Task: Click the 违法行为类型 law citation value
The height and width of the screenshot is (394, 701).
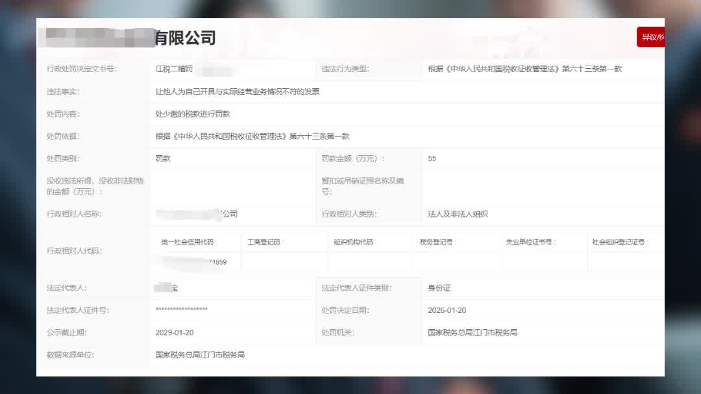Action: click(x=524, y=69)
